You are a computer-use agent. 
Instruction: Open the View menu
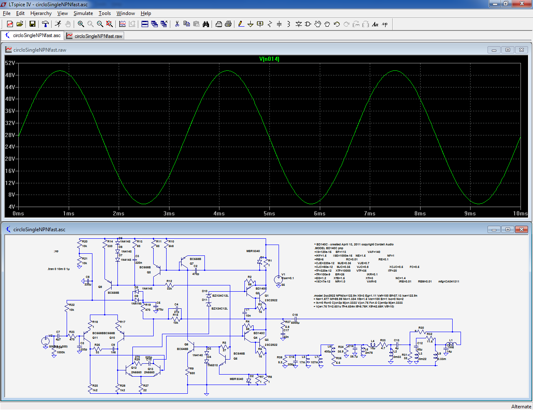click(62, 13)
